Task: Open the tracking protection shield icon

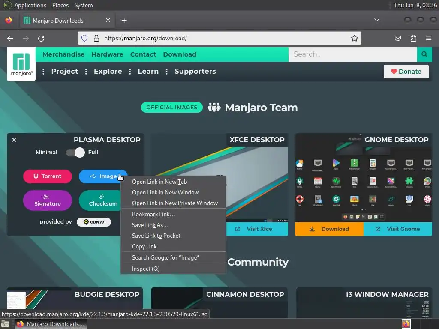Action: click(84, 38)
